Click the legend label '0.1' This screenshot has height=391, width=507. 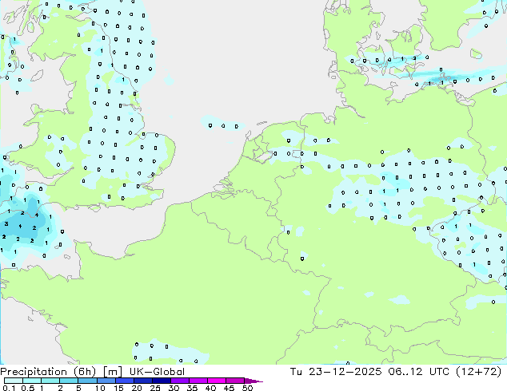pyautogui.click(x=9, y=388)
